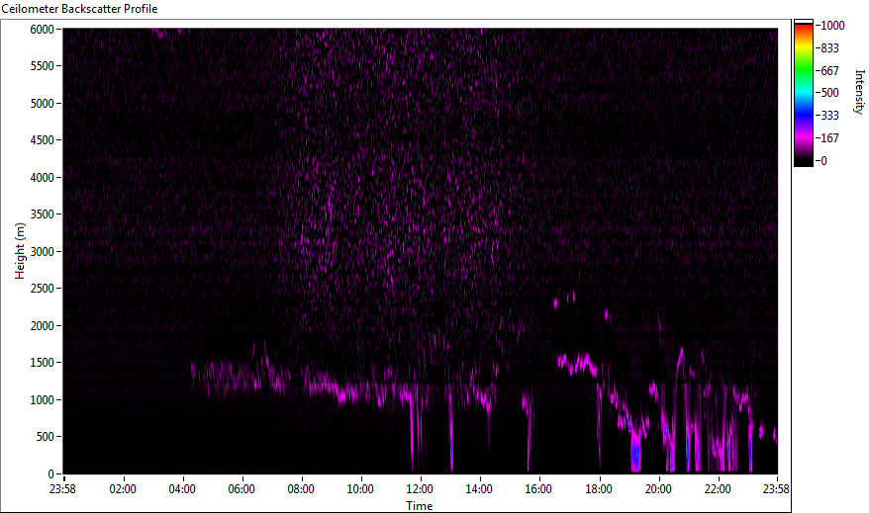Click the intensity color ramp bar
869x513 pixels.
pos(804,93)
